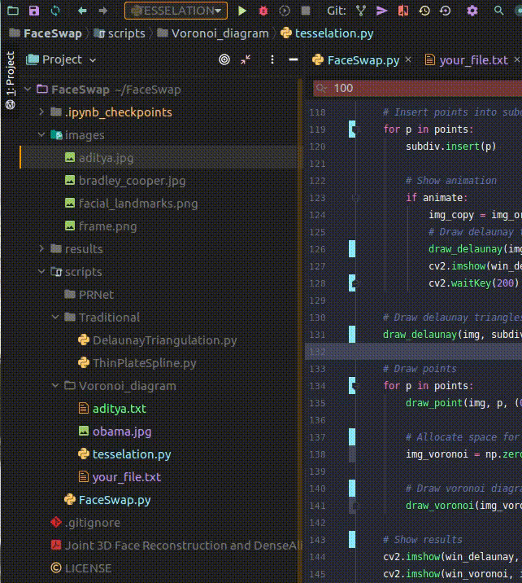522x583 pixels.
Task: Run TESSELATION with the green play button
Action: point(242,11)
